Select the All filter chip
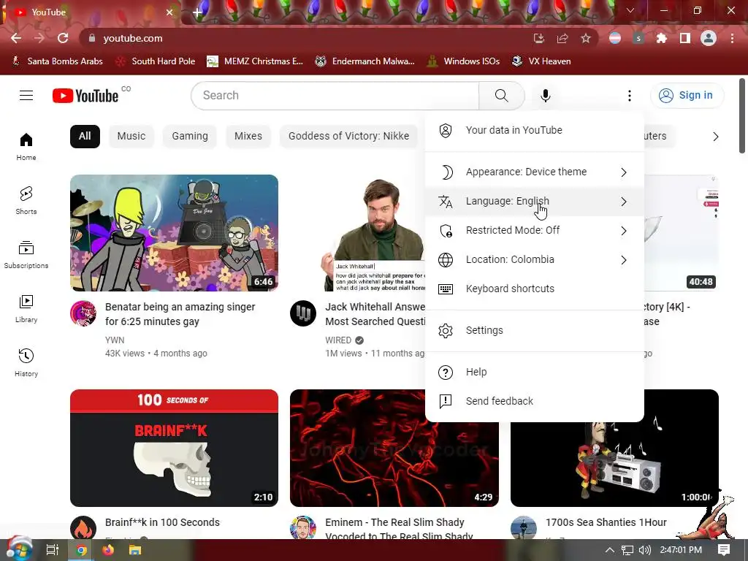 coord(85,137)
